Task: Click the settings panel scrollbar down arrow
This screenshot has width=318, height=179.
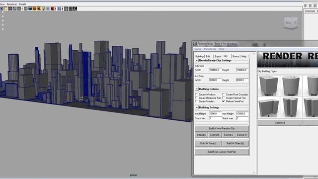Action: pyautogui.click(x=254, y=173)
